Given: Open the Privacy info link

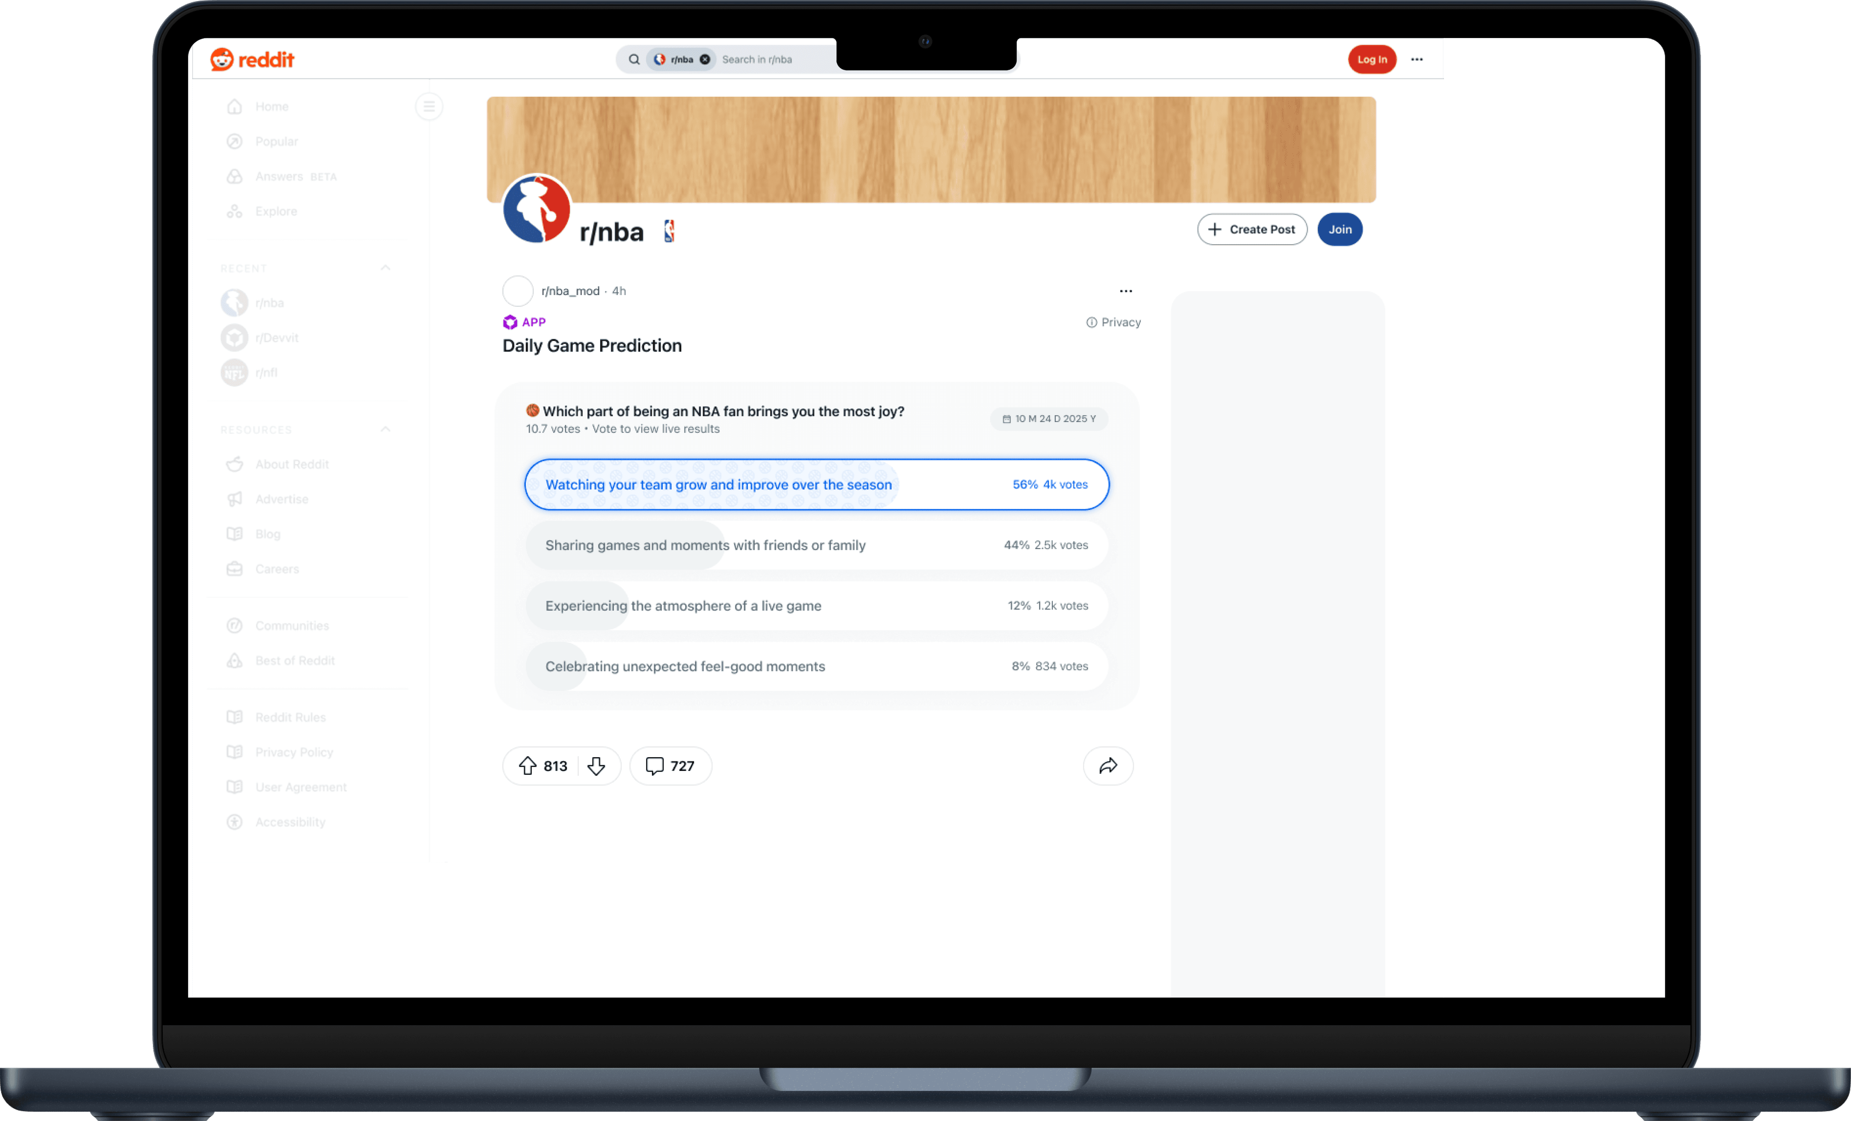Looking at the screenshot, I should point(1113,322).
